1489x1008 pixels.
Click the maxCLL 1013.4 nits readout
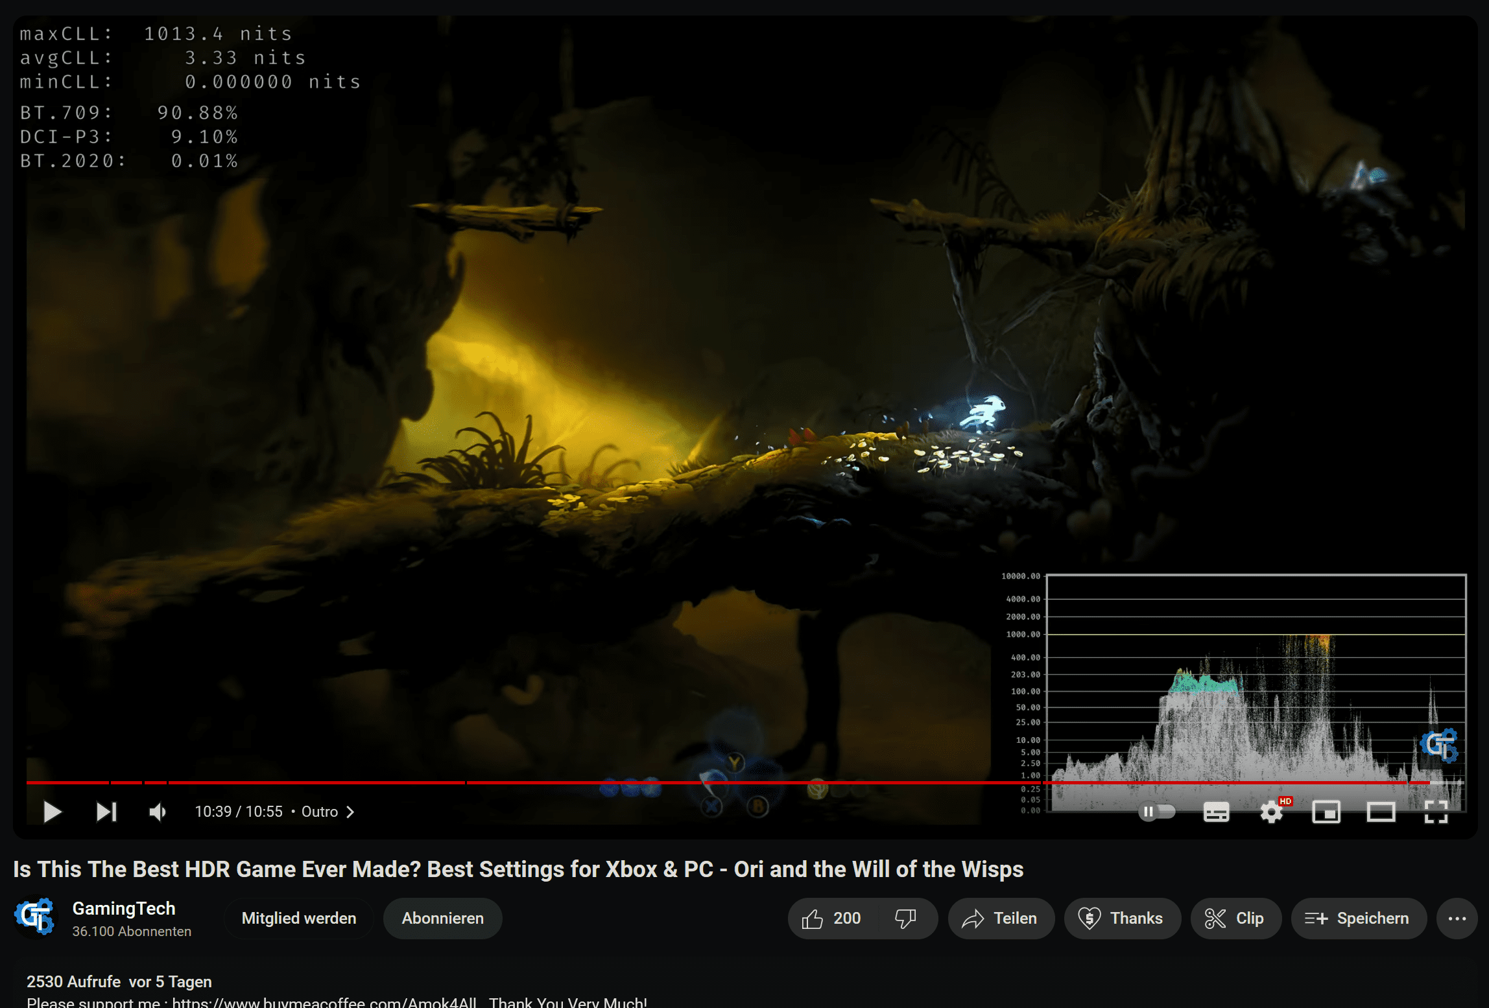[156, 34]
